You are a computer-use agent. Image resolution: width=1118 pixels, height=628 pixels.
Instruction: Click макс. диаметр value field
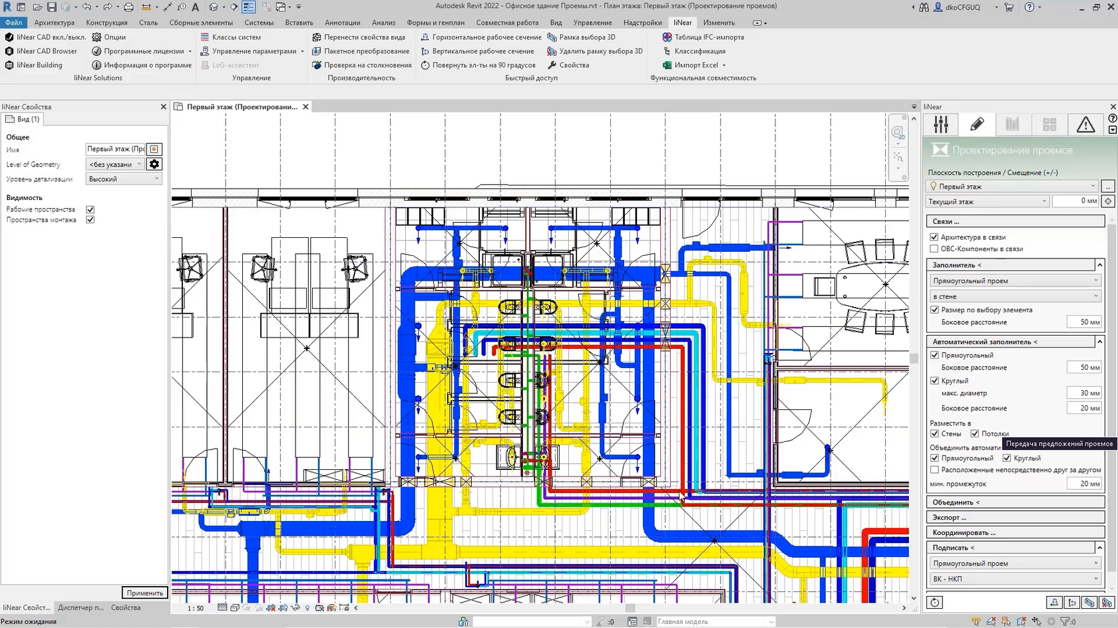point(1083,393)
